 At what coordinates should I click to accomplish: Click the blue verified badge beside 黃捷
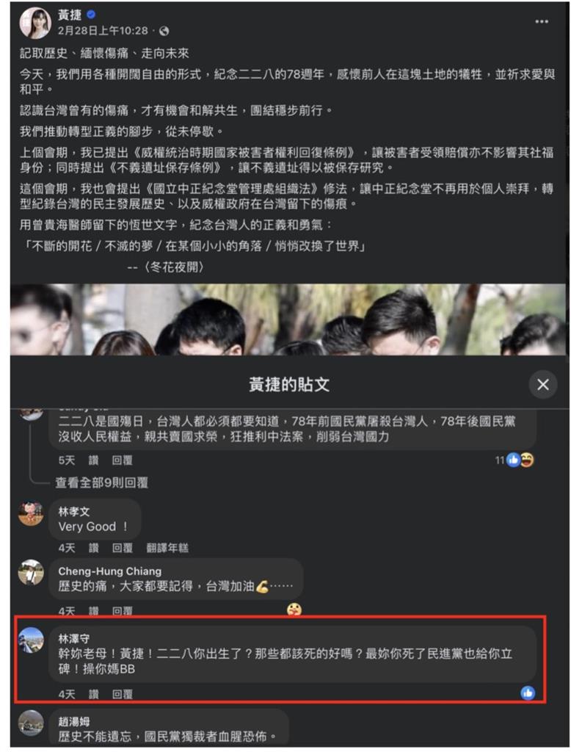[x=91, y=15]
